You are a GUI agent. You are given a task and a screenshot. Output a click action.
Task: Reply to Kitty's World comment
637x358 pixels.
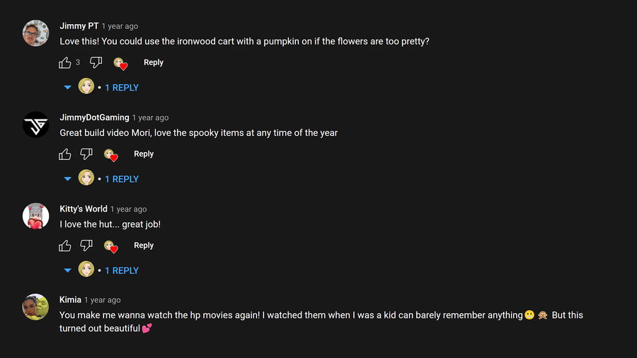144,246
